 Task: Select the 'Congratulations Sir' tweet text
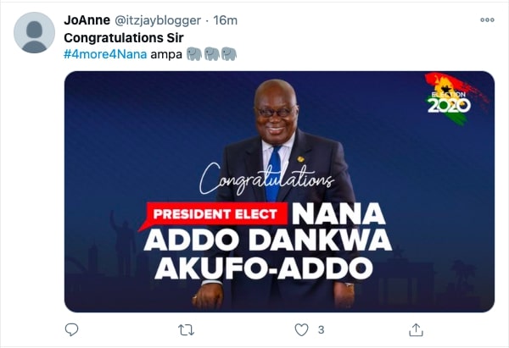point(124,37)
